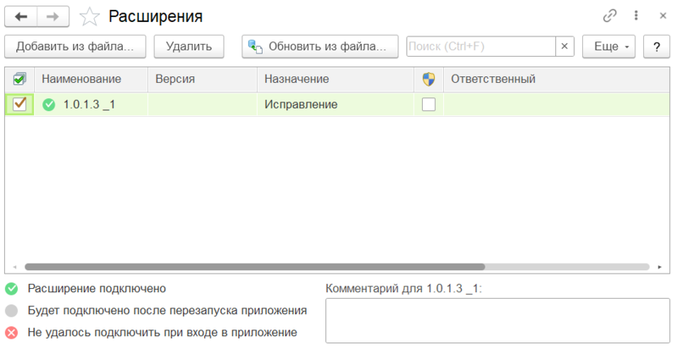Click the comment field for 1.0.1.3 _1
The width and height of the screenshot is (683, 349).
coord(495,321)
